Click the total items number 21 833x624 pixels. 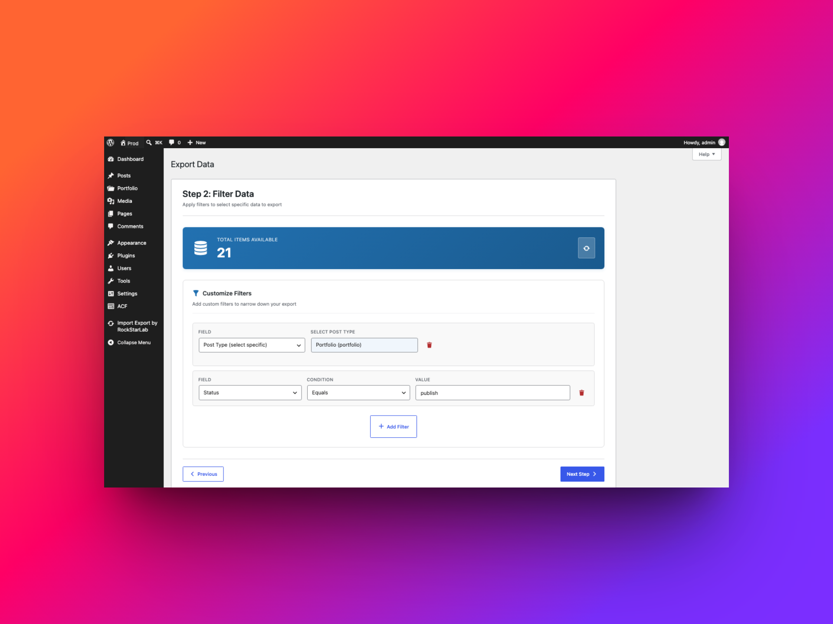click(x=224, y=253)
